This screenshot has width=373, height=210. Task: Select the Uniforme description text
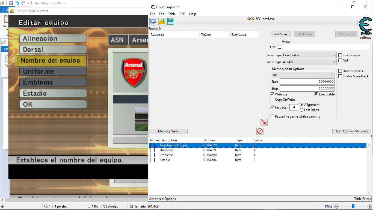[167, 150]
